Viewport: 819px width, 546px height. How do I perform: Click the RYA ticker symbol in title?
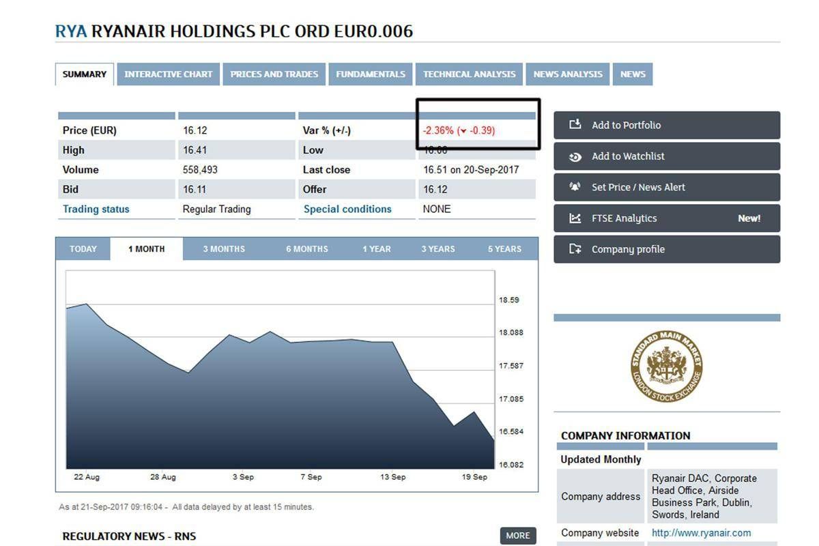pos(71,31)
